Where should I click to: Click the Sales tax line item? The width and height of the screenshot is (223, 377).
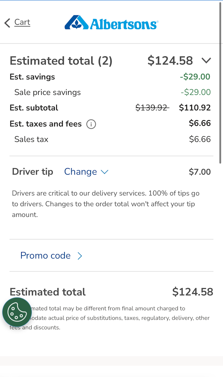pos(31,139)
